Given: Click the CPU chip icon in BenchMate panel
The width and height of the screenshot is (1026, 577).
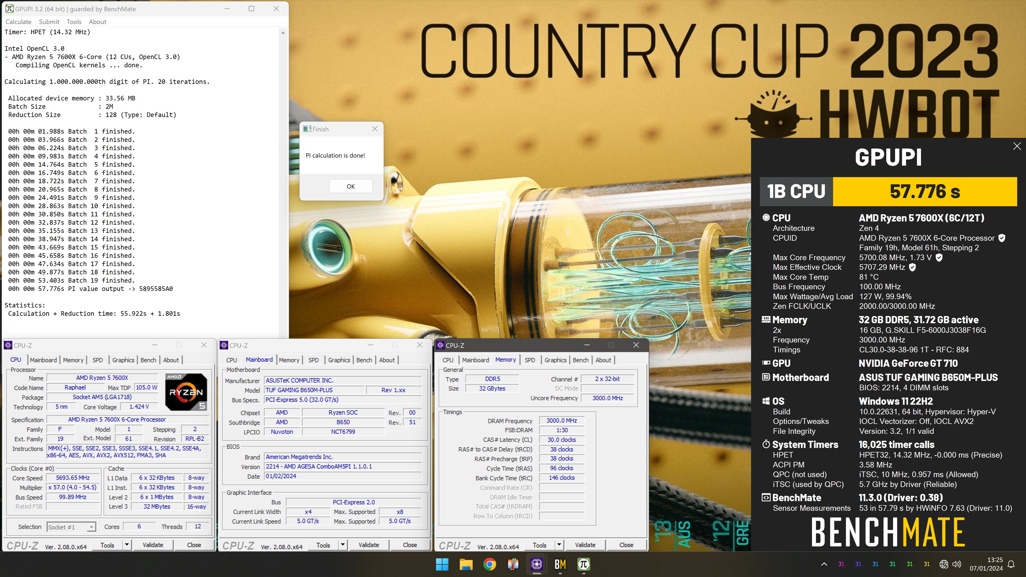Looking at the screenshot, I should tap(766, 217).
